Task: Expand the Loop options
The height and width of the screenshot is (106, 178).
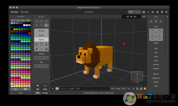Action: tap(156, 57)
